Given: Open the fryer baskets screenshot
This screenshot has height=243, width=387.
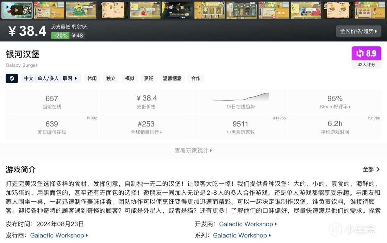Looking at the screenshot, I should pos(209,10).
